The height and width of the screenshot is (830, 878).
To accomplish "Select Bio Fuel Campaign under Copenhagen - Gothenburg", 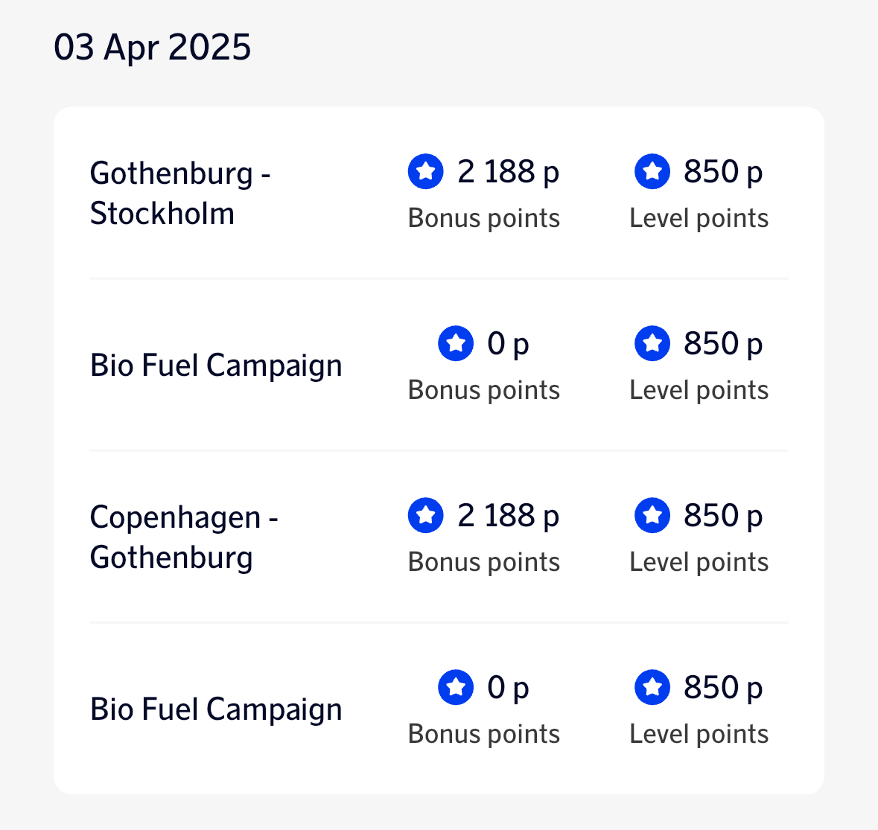I will pyautogui.click(x=216, y=709).
